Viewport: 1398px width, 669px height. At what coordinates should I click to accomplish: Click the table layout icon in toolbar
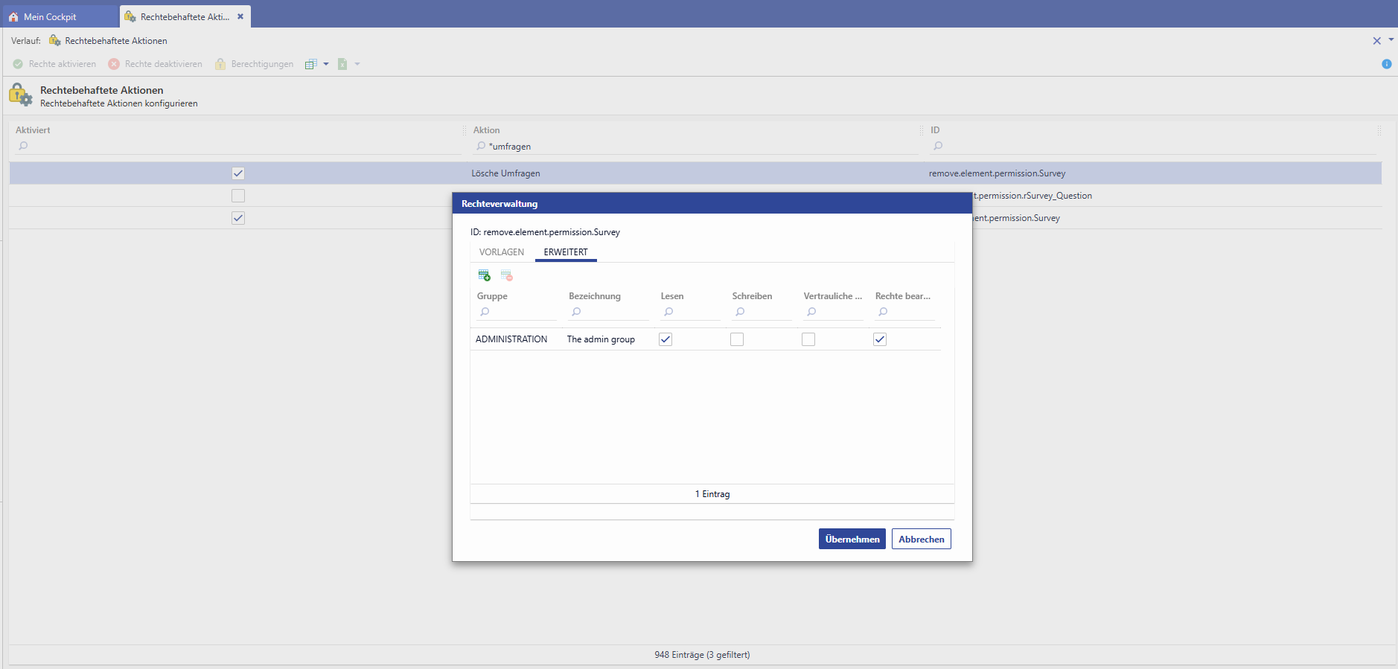[x=311, y=64]
